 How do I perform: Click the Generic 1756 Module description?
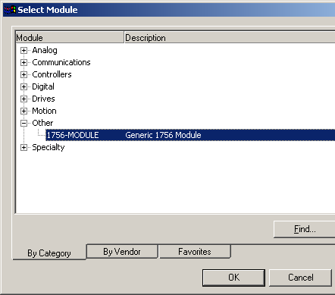163,135
